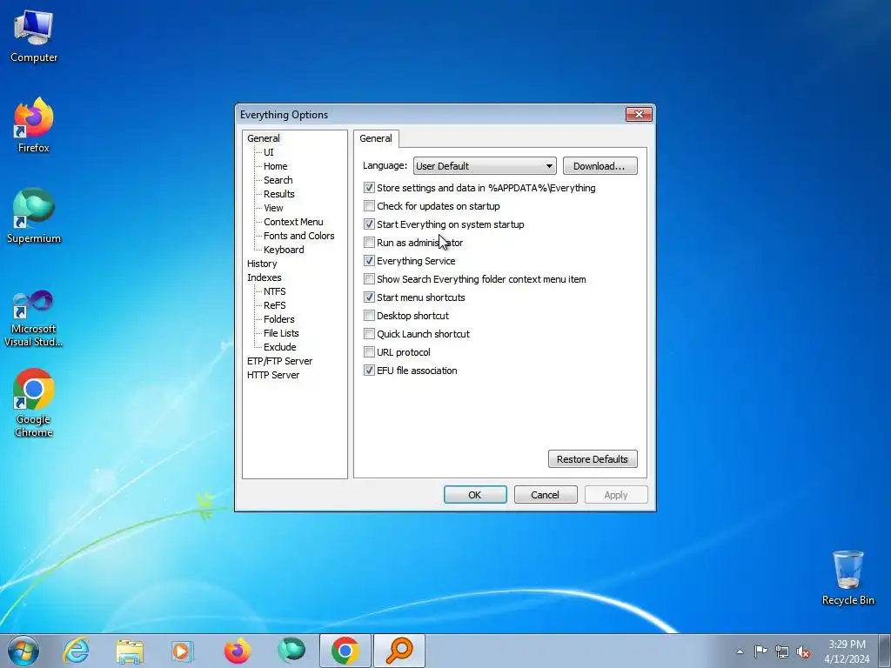Close the Everything Options dialog
Viewport: 891px width, 668px height.
639,114
